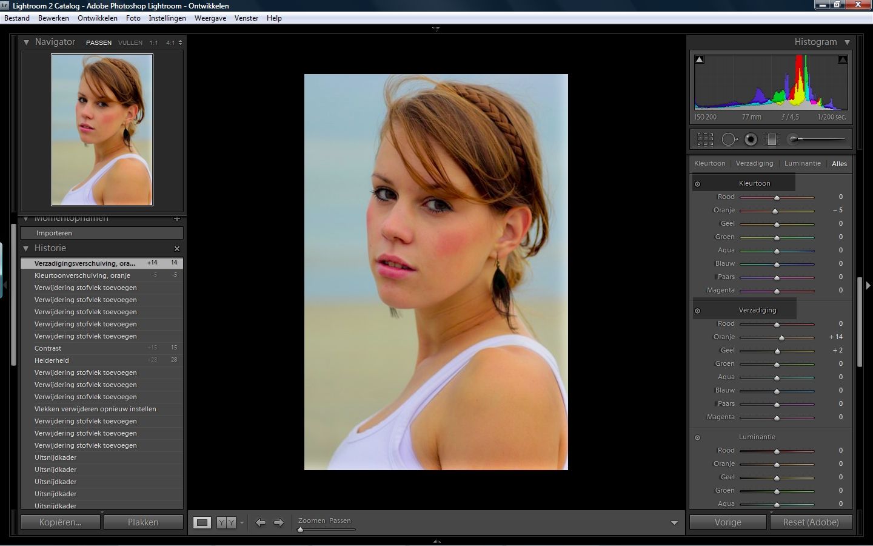Select the Importeren history state
Screen dimensions: 873x546
tap(102, 233)
